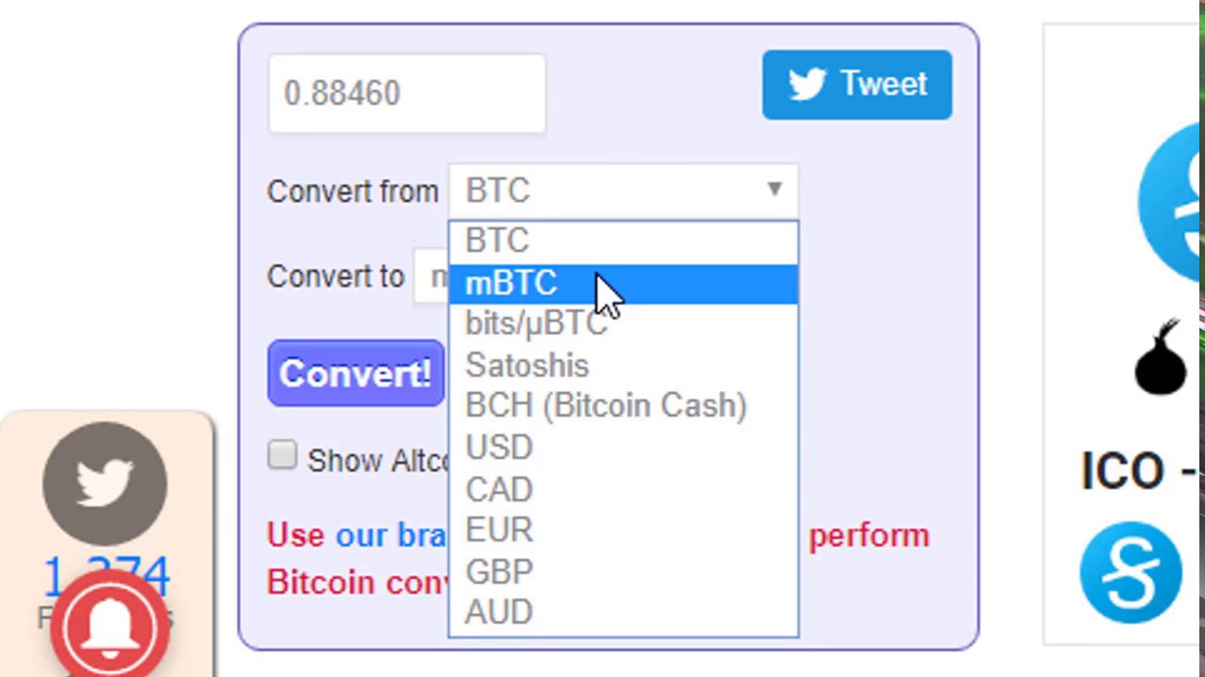Image resolution: width=1205 pixels, height=677 pixels.
Task: Toggle the Show Altcoins checkbox
Action: (282, 456)
